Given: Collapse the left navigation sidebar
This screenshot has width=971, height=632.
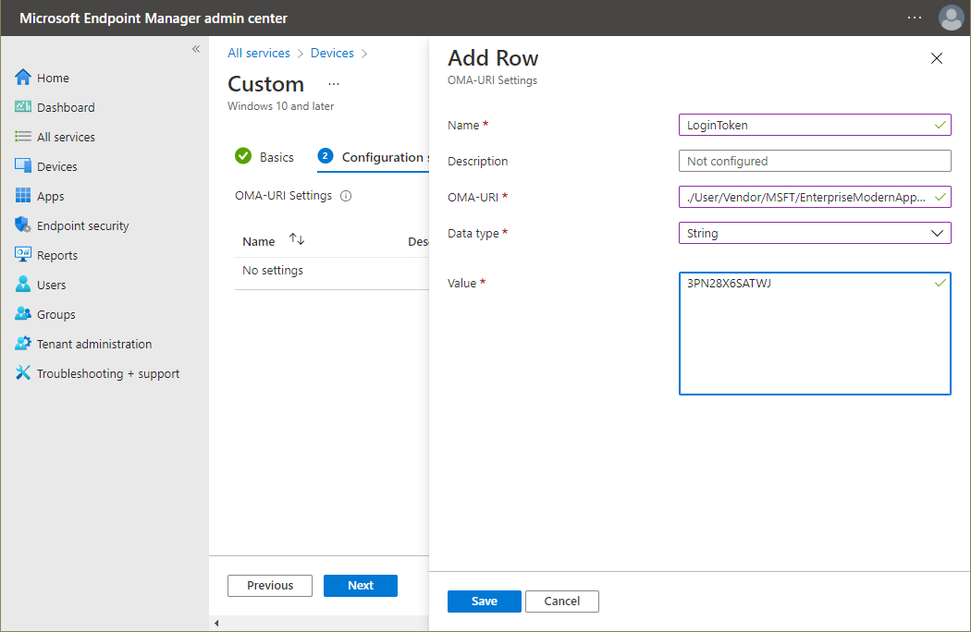Looking at the screenshot, I should [x=196, y=49].
